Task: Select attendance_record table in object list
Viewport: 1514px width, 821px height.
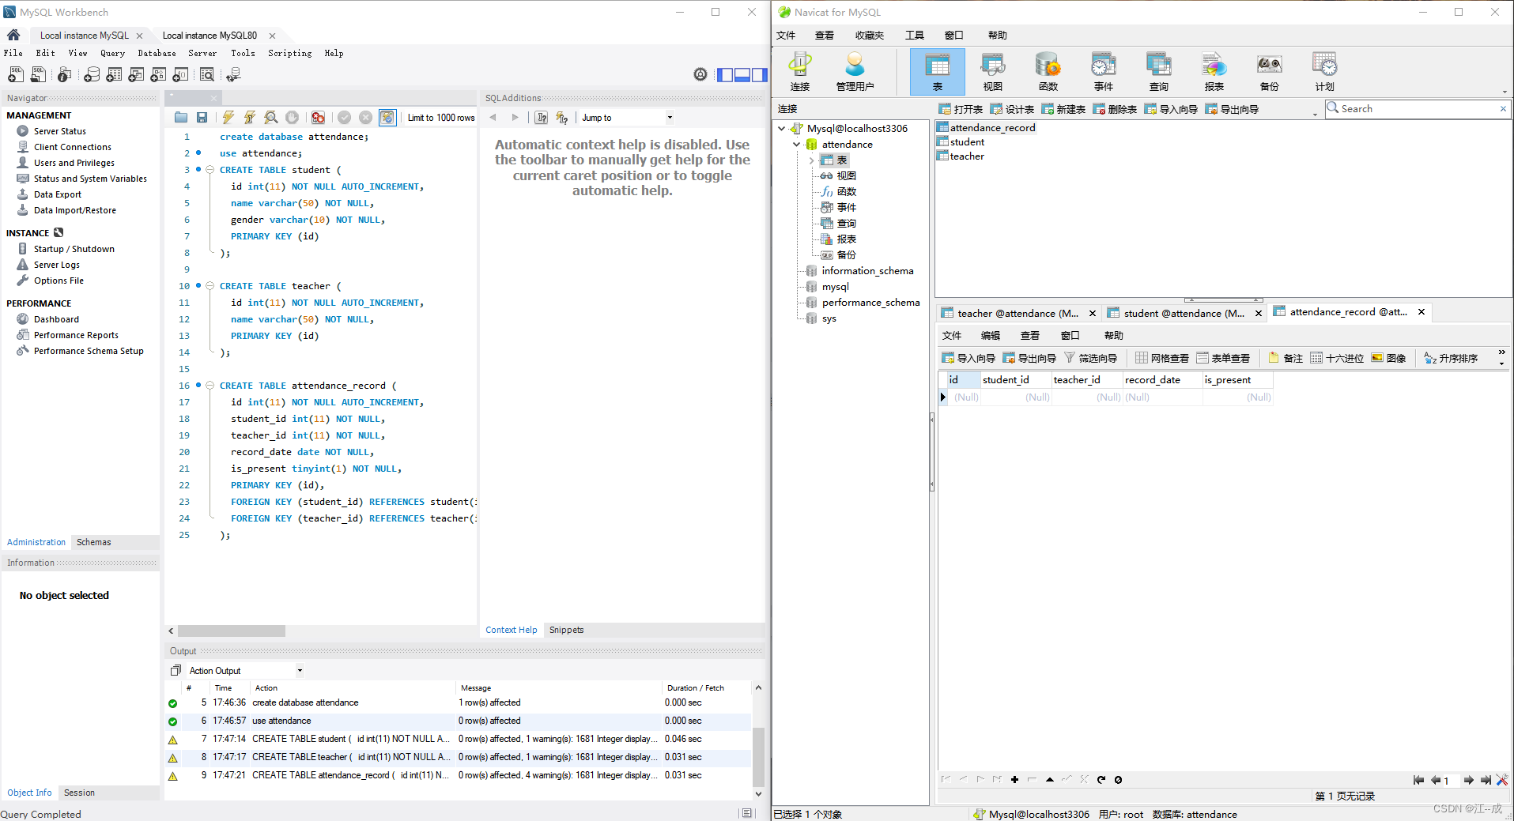Action: (986, 128)
